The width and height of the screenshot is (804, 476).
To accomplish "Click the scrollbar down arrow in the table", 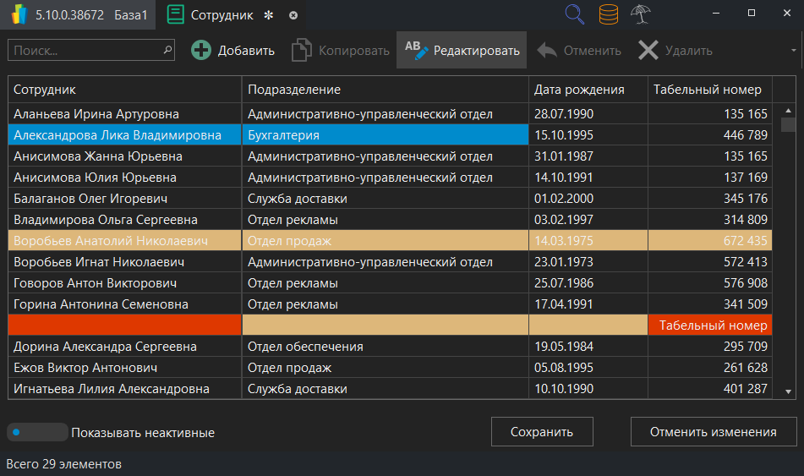I will (788, 391).
